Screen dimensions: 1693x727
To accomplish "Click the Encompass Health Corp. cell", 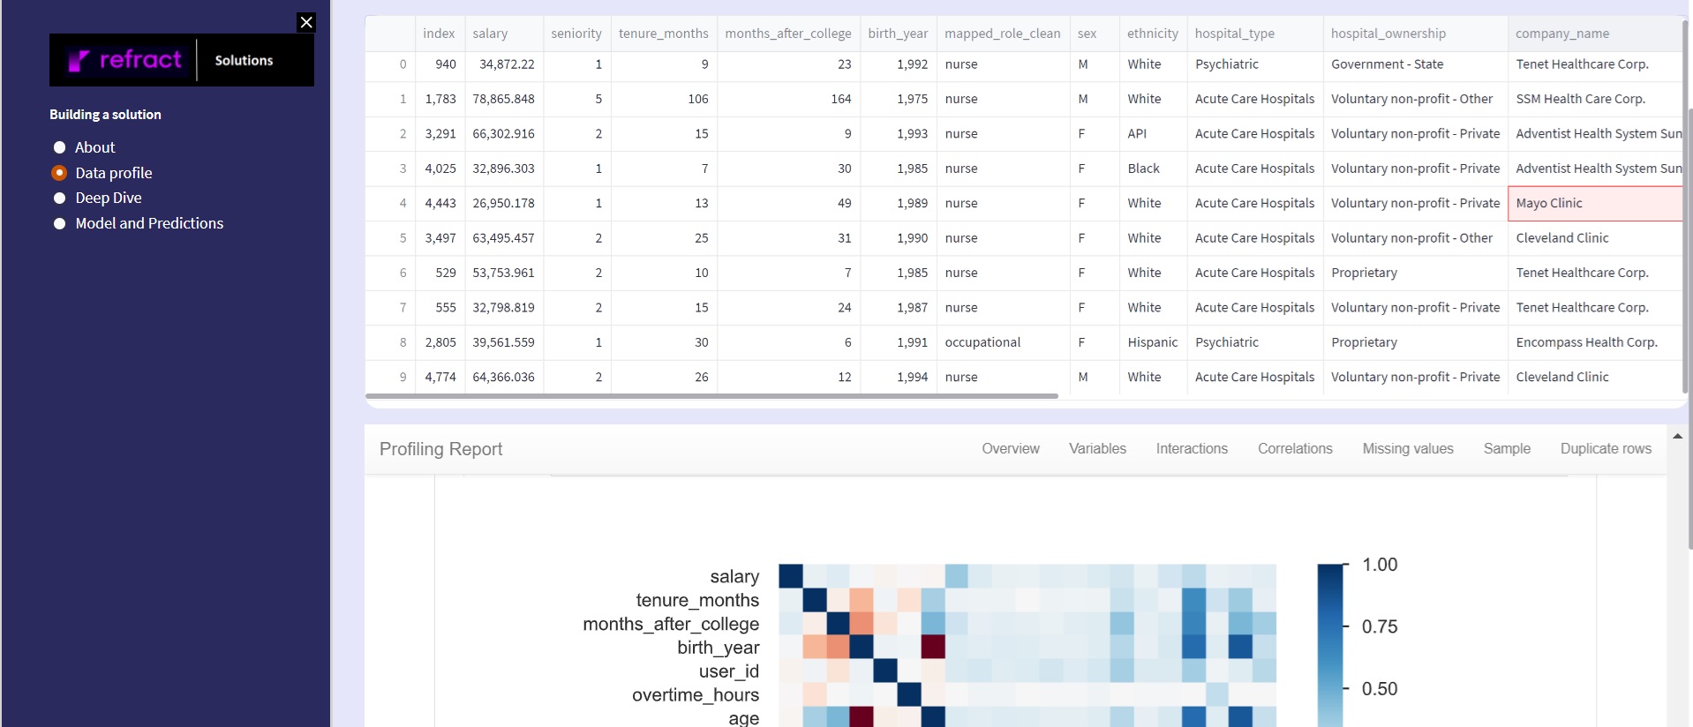I will point(1595,342).
